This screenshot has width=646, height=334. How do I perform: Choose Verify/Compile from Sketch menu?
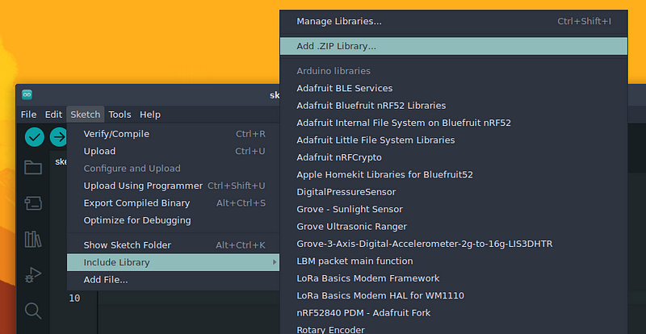(173, 134)
